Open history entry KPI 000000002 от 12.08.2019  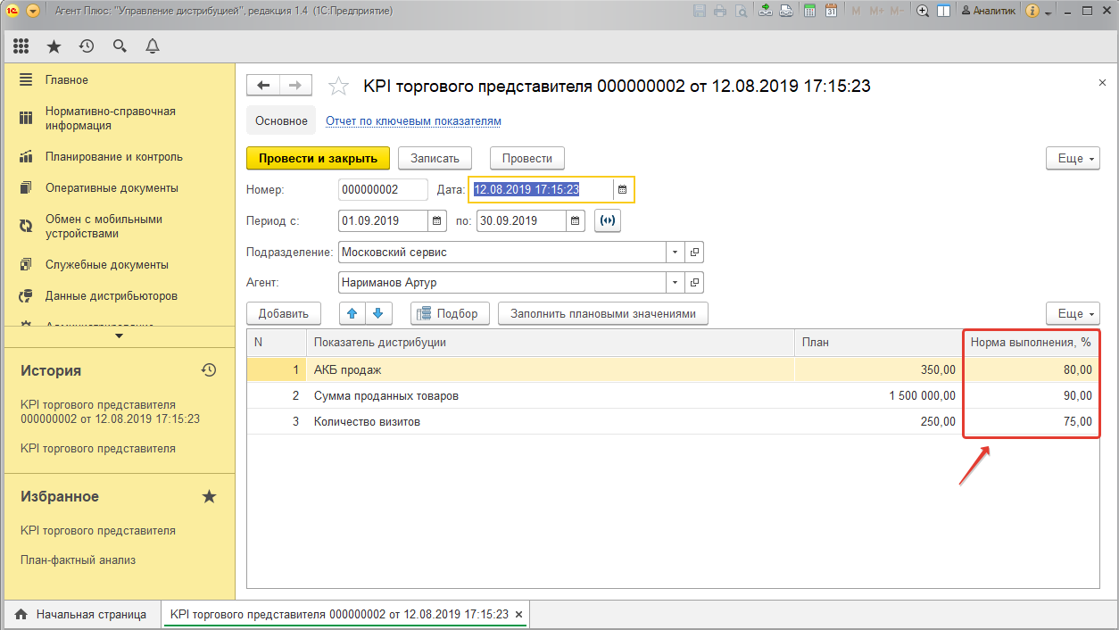tap(110, 411)
